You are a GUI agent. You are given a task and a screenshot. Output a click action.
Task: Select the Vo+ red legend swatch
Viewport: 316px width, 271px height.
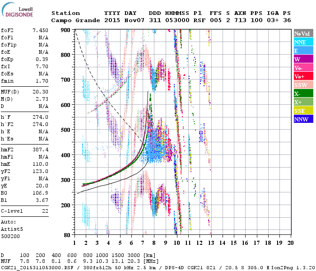pos(303,76)
